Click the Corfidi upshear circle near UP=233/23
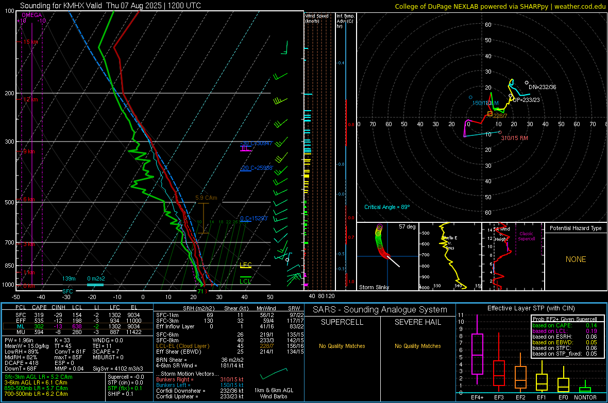This screenshot has height=403, width=608. tap(511, 96)
